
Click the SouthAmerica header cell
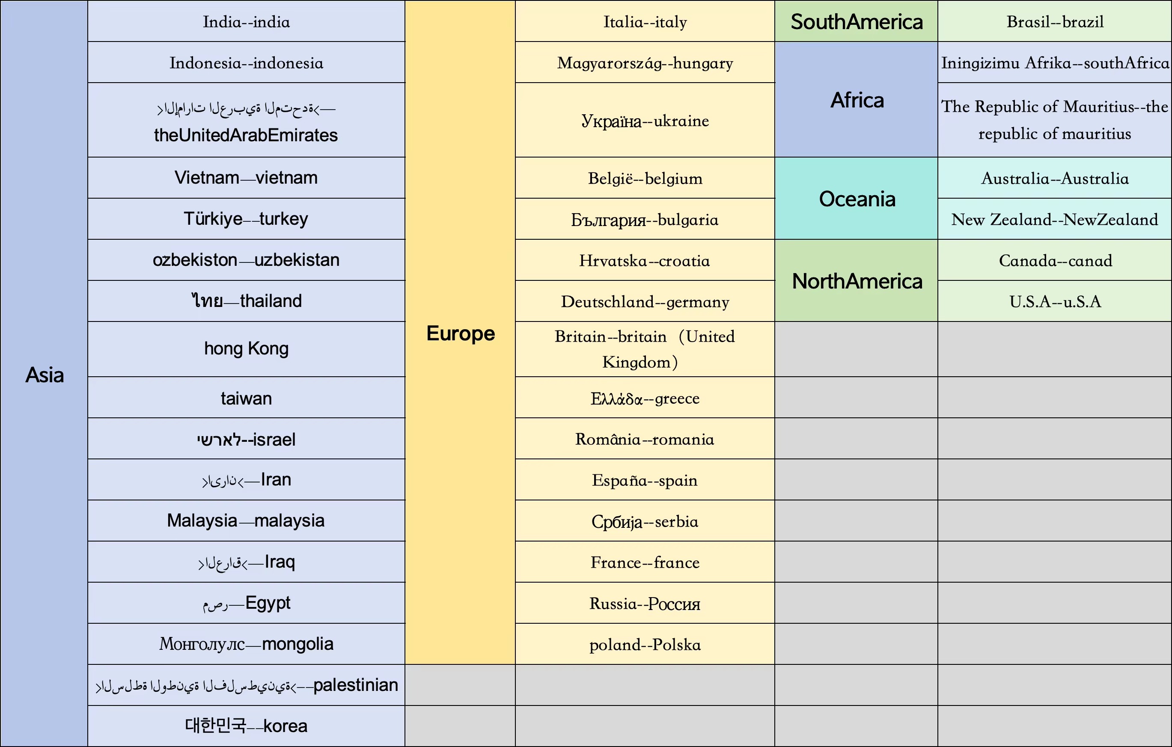856,22
